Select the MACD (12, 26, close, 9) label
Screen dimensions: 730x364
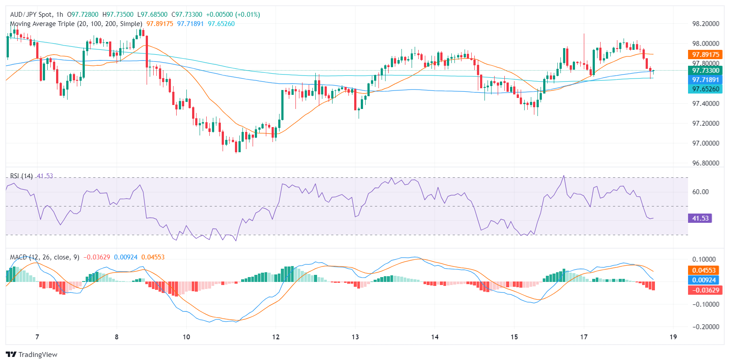45,257
